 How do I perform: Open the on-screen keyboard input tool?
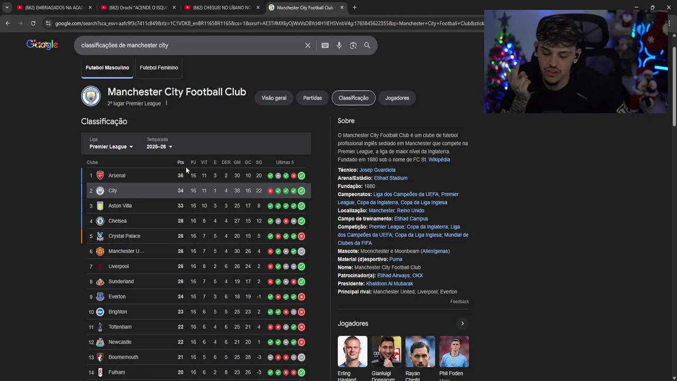[x=325, y=46]
